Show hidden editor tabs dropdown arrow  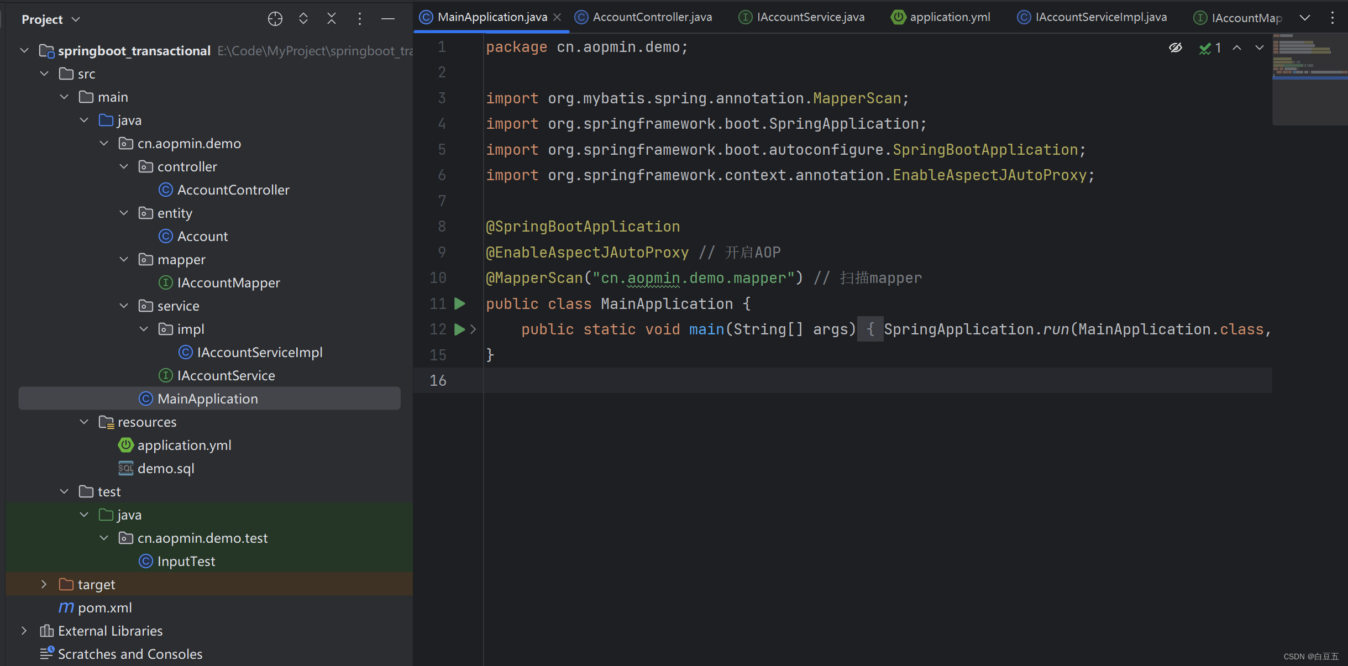pyautogui.click(x=1305, y=18)
